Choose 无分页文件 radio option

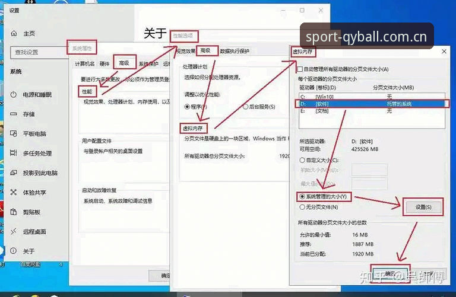click(302, 207)
